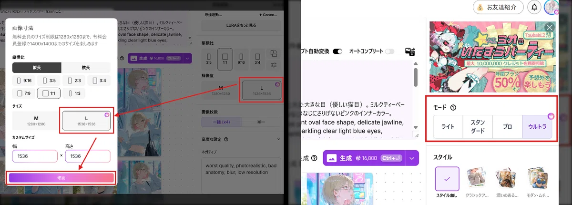Click the help icon next to 高度な設定
The width and height of the screenshot is (572, 205).
pyautogui.click(x=226, y=140)
